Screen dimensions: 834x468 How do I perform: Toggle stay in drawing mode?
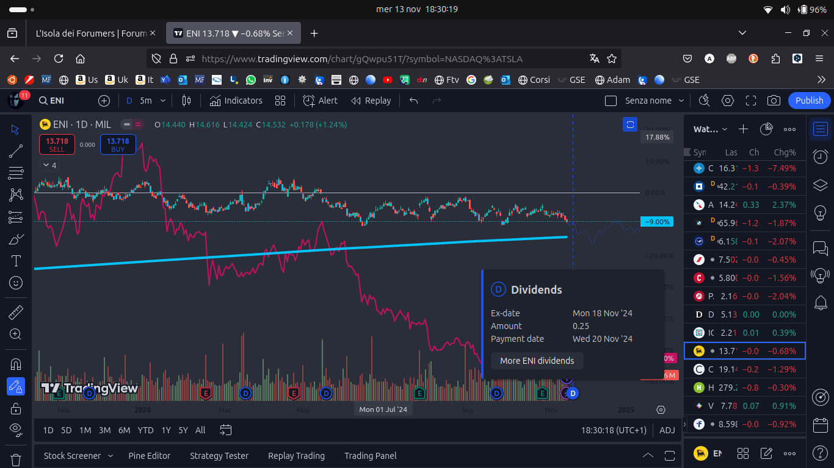point(16,386)
